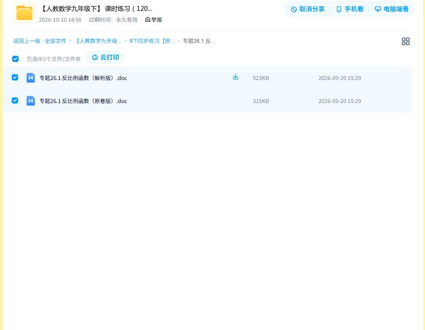Click the 523KB file size cell

[261, 78]
